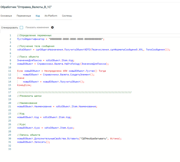Run the code with the play icon

point(52,28)
